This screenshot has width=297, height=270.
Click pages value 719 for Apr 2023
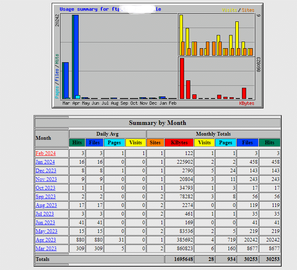point(231,240)
